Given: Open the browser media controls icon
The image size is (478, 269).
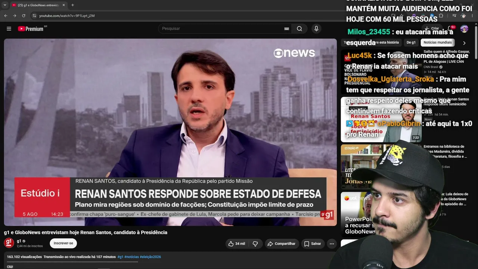Looking at the screenshot, I should 454,16.
